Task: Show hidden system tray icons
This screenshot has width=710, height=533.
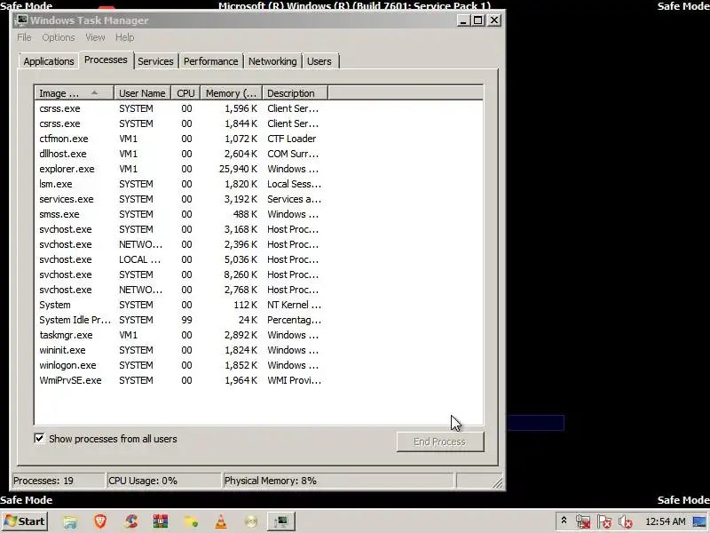Action: click(x=564, y=521)
